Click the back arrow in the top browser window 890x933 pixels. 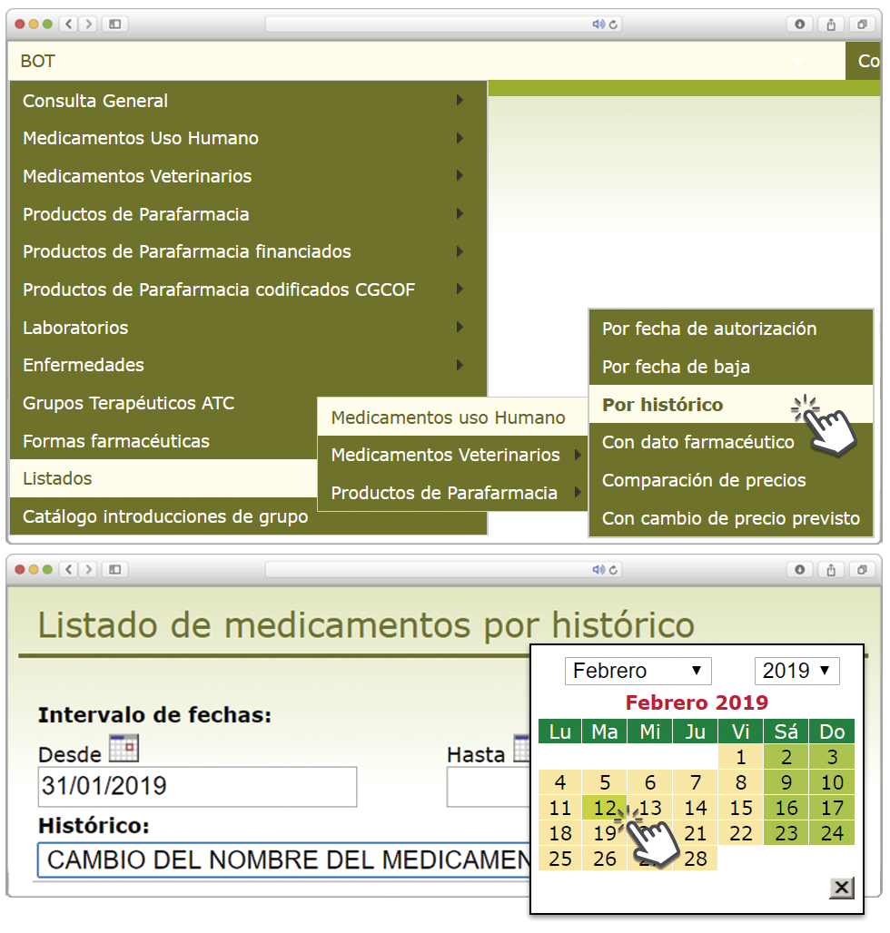[x=70, y=25]
